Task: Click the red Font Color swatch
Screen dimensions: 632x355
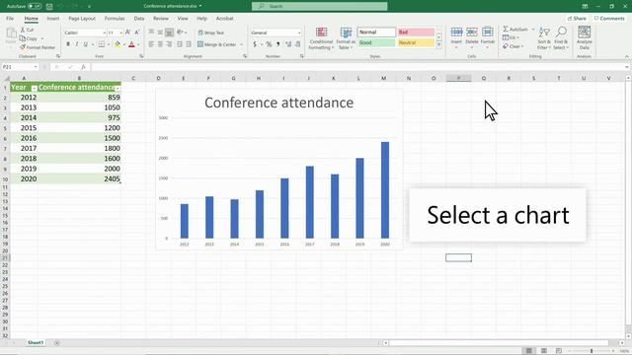Action: tap(131, 44)
